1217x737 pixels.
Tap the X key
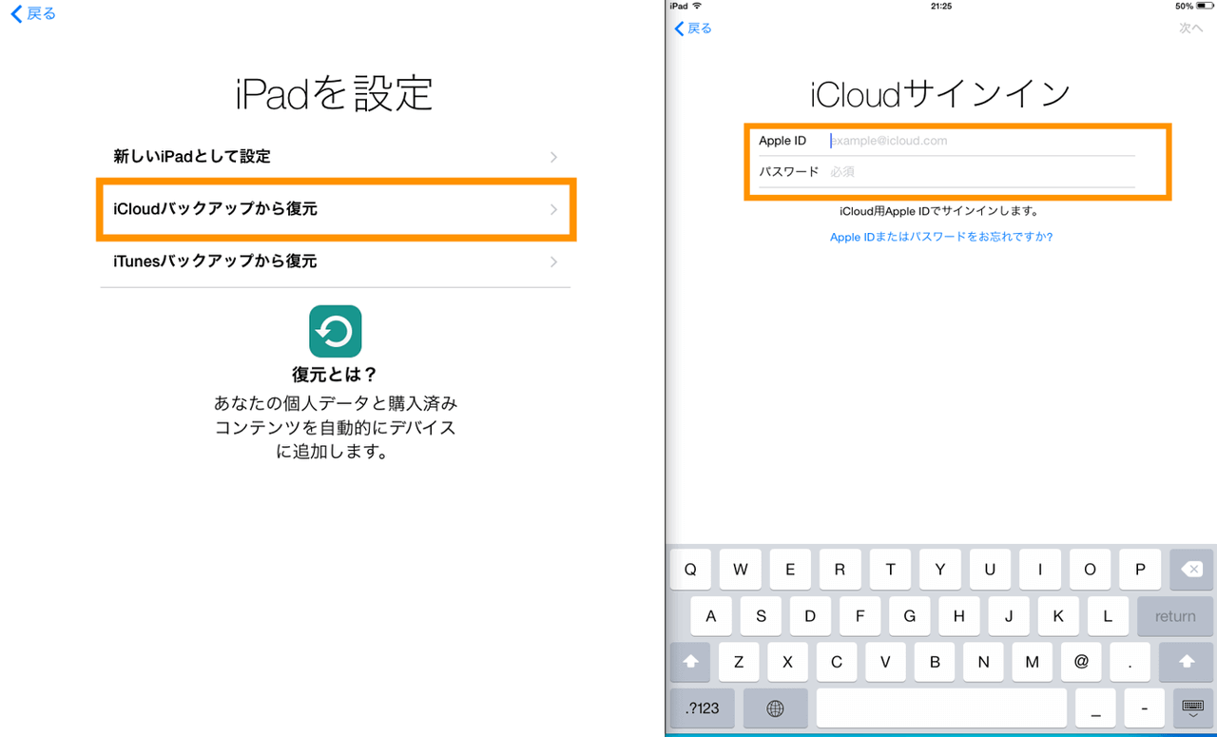click(x=788, y=662)
